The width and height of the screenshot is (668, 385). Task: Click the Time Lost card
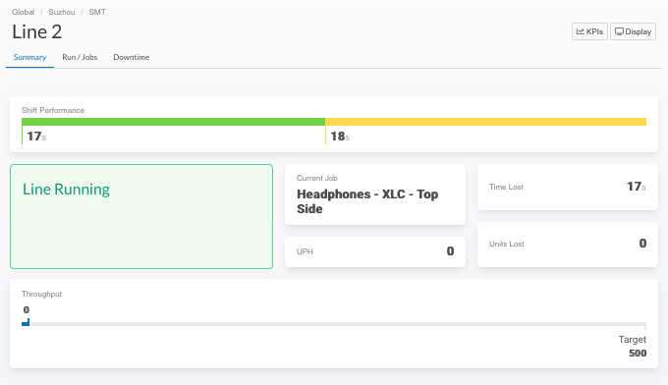click(x=568, y=187)
